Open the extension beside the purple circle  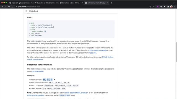161,7
